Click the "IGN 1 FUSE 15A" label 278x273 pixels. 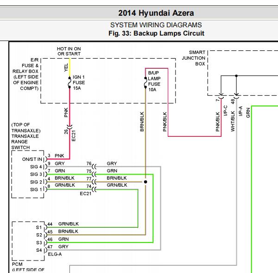[79, 83]
